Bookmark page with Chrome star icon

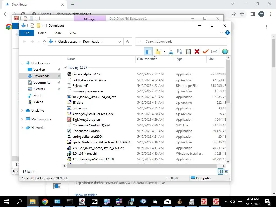[242, 14]
